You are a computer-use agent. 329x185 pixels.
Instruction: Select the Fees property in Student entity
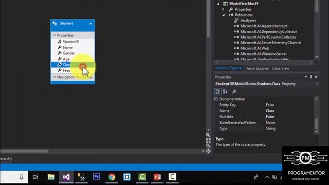click(x=66, y=70)
